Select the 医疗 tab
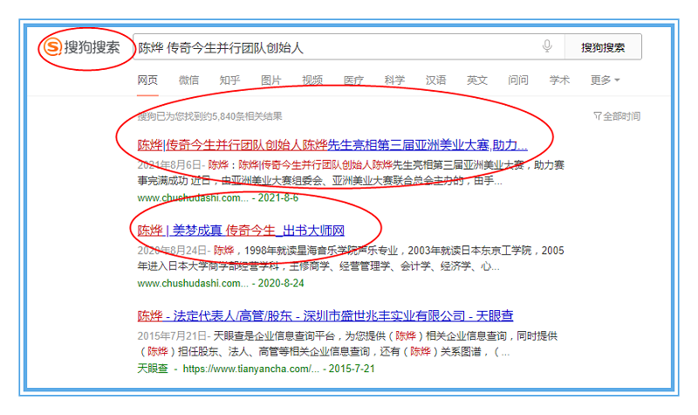This screenshot has width=698, height=415. [x=353, y=80]
